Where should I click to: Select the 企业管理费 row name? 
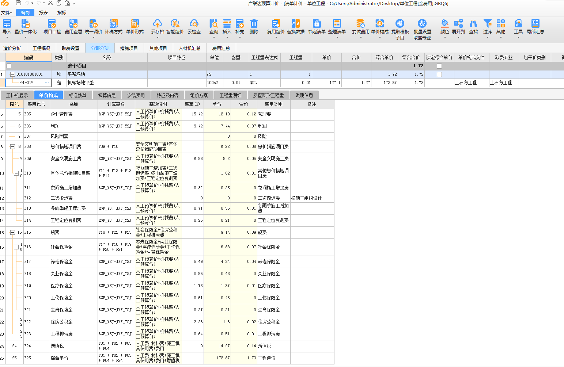(74, 114)
